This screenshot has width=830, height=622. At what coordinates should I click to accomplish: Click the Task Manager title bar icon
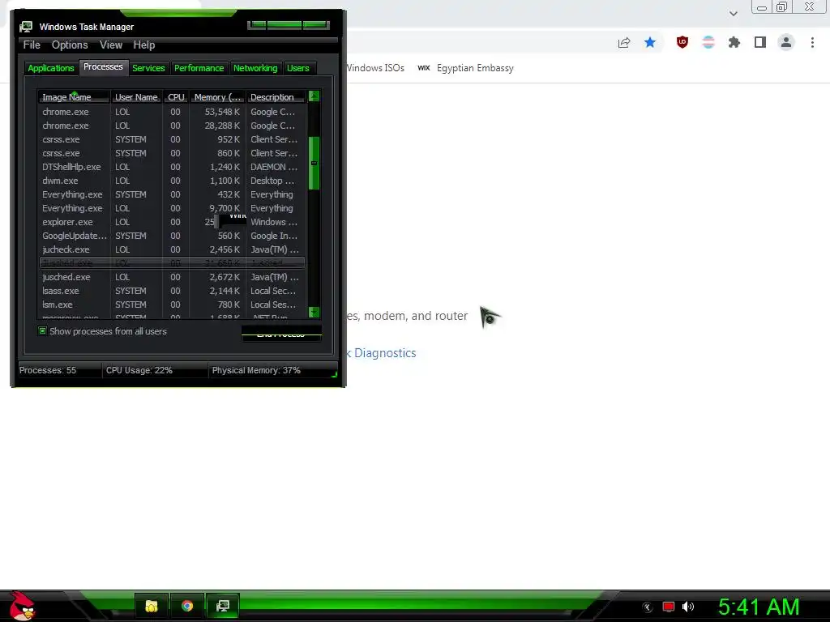pyautogui.click(x=26, y=27)
